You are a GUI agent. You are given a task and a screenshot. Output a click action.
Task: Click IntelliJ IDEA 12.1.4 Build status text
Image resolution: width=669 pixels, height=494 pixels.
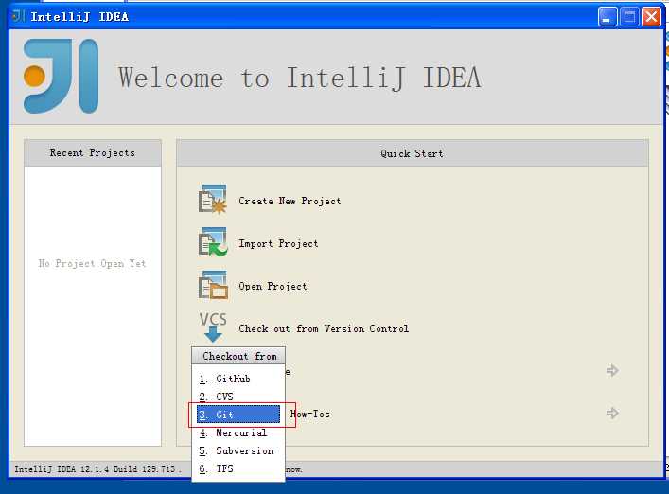[x=97, y=469]
